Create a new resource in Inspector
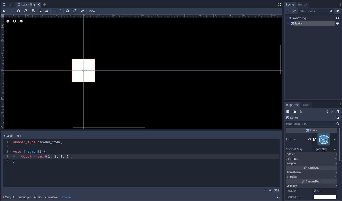The width and height of the screenshot is (342, 201). point(288,112)
